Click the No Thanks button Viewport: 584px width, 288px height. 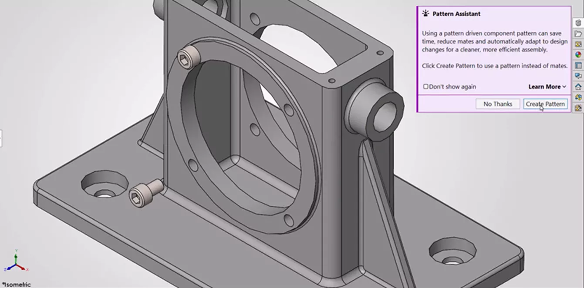click(x=497, y=104)
